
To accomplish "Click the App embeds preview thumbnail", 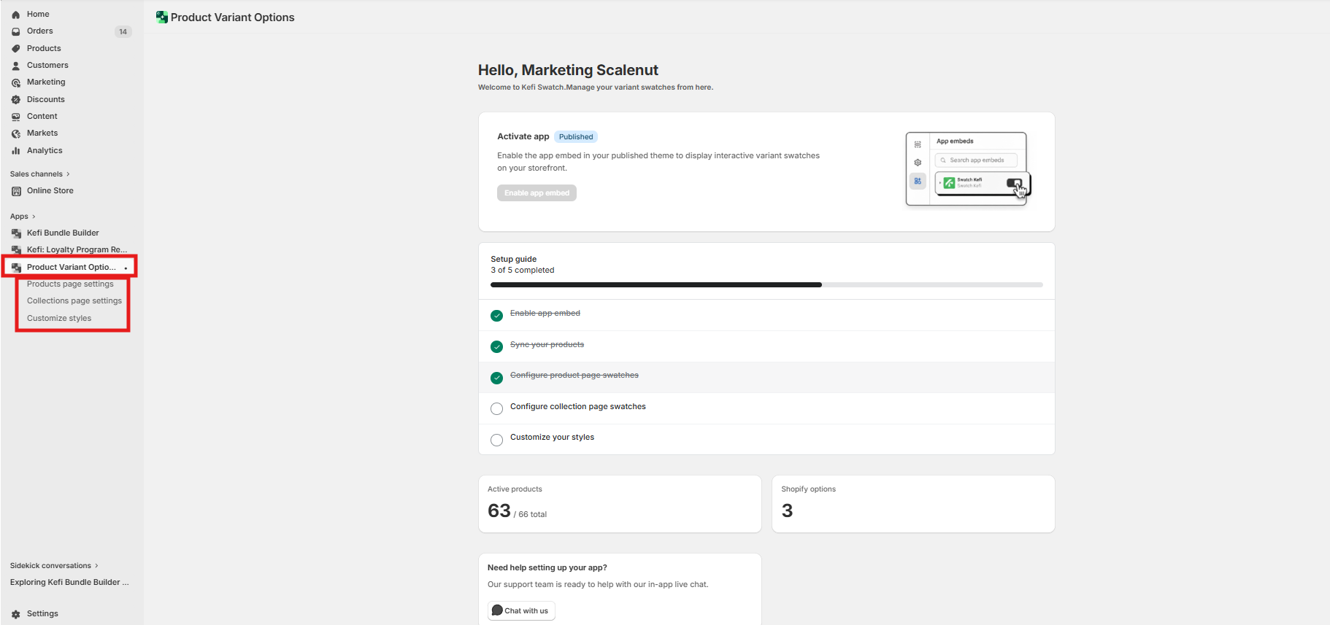I will [x=967, y=169].
